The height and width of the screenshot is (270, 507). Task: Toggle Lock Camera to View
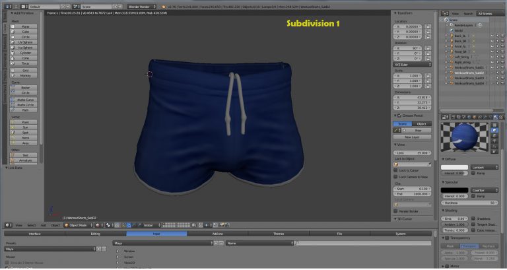point(395,177)
